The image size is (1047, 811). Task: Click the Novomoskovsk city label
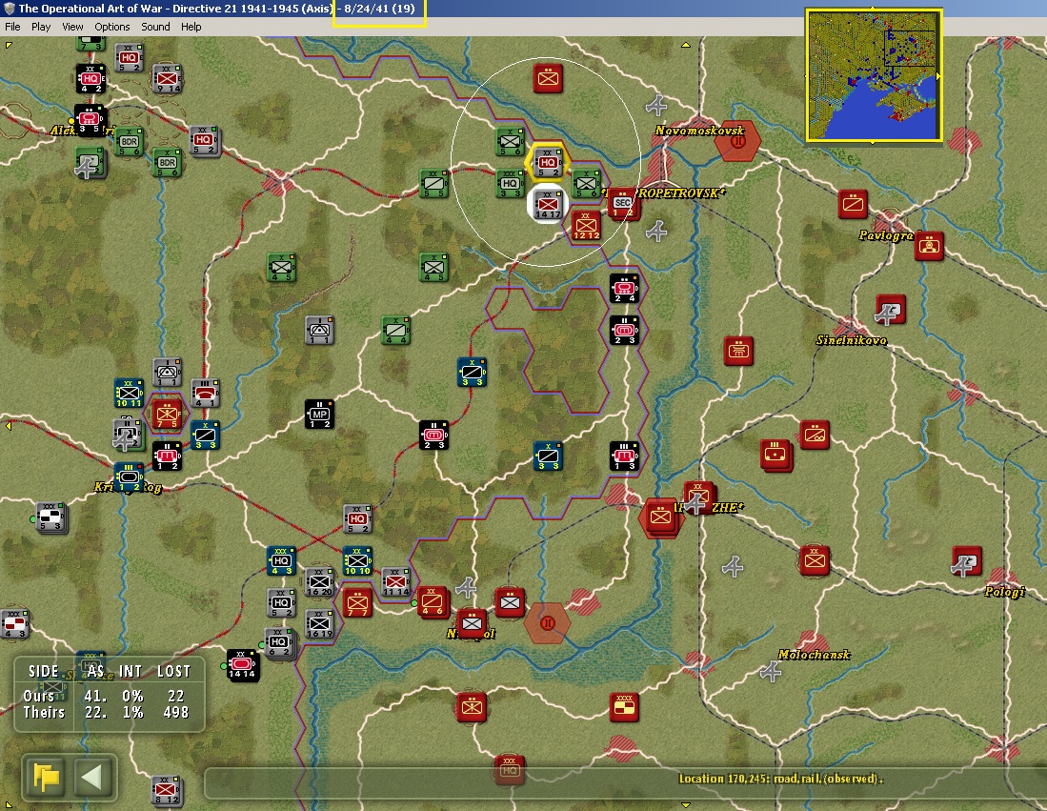699,131
